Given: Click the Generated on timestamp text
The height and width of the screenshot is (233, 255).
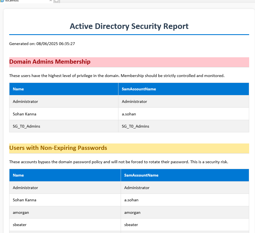Looking at the screenshot, I should pyautogui.click(x=42, y=44).
